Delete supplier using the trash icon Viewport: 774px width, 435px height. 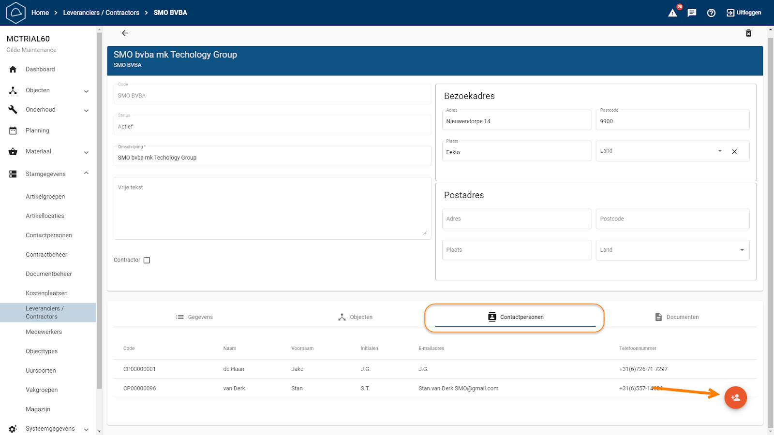[x=748, y=33]
